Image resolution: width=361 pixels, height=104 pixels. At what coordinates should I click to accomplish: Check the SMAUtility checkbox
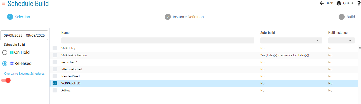[55, 48]
